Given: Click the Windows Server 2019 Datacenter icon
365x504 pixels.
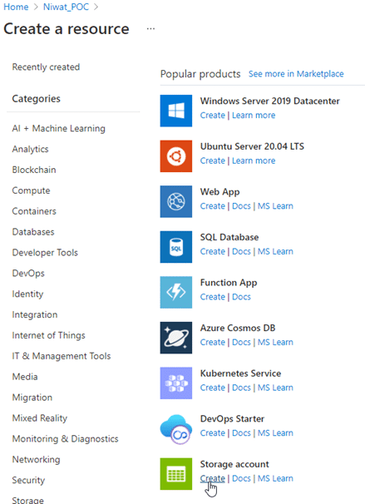Looking at the screenshot, I should click(x=176, y=111).
